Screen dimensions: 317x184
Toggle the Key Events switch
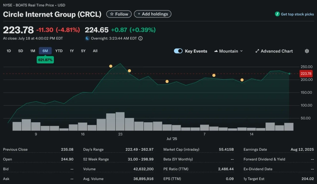[178, 51]
